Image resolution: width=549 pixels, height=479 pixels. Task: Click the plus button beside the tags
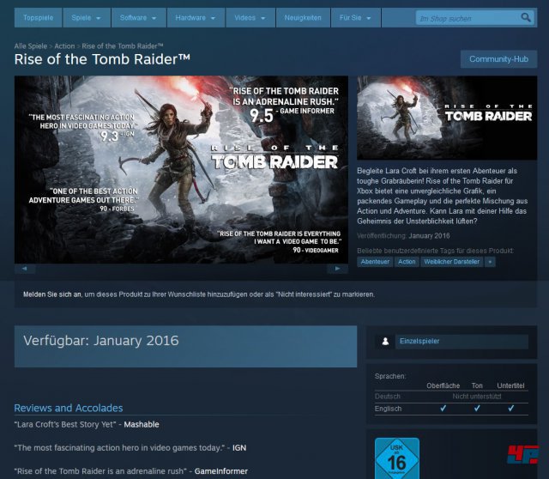point(490,262)
